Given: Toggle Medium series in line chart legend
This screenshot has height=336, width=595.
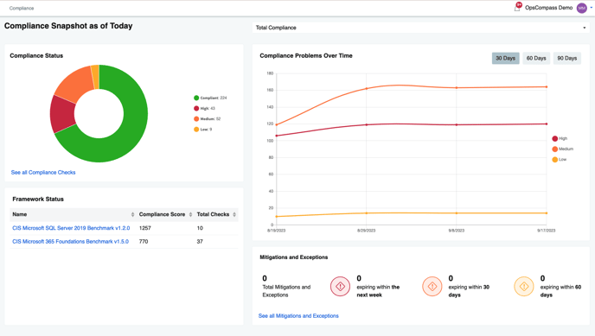Looking at the screenshot, I should click(562, 149).
